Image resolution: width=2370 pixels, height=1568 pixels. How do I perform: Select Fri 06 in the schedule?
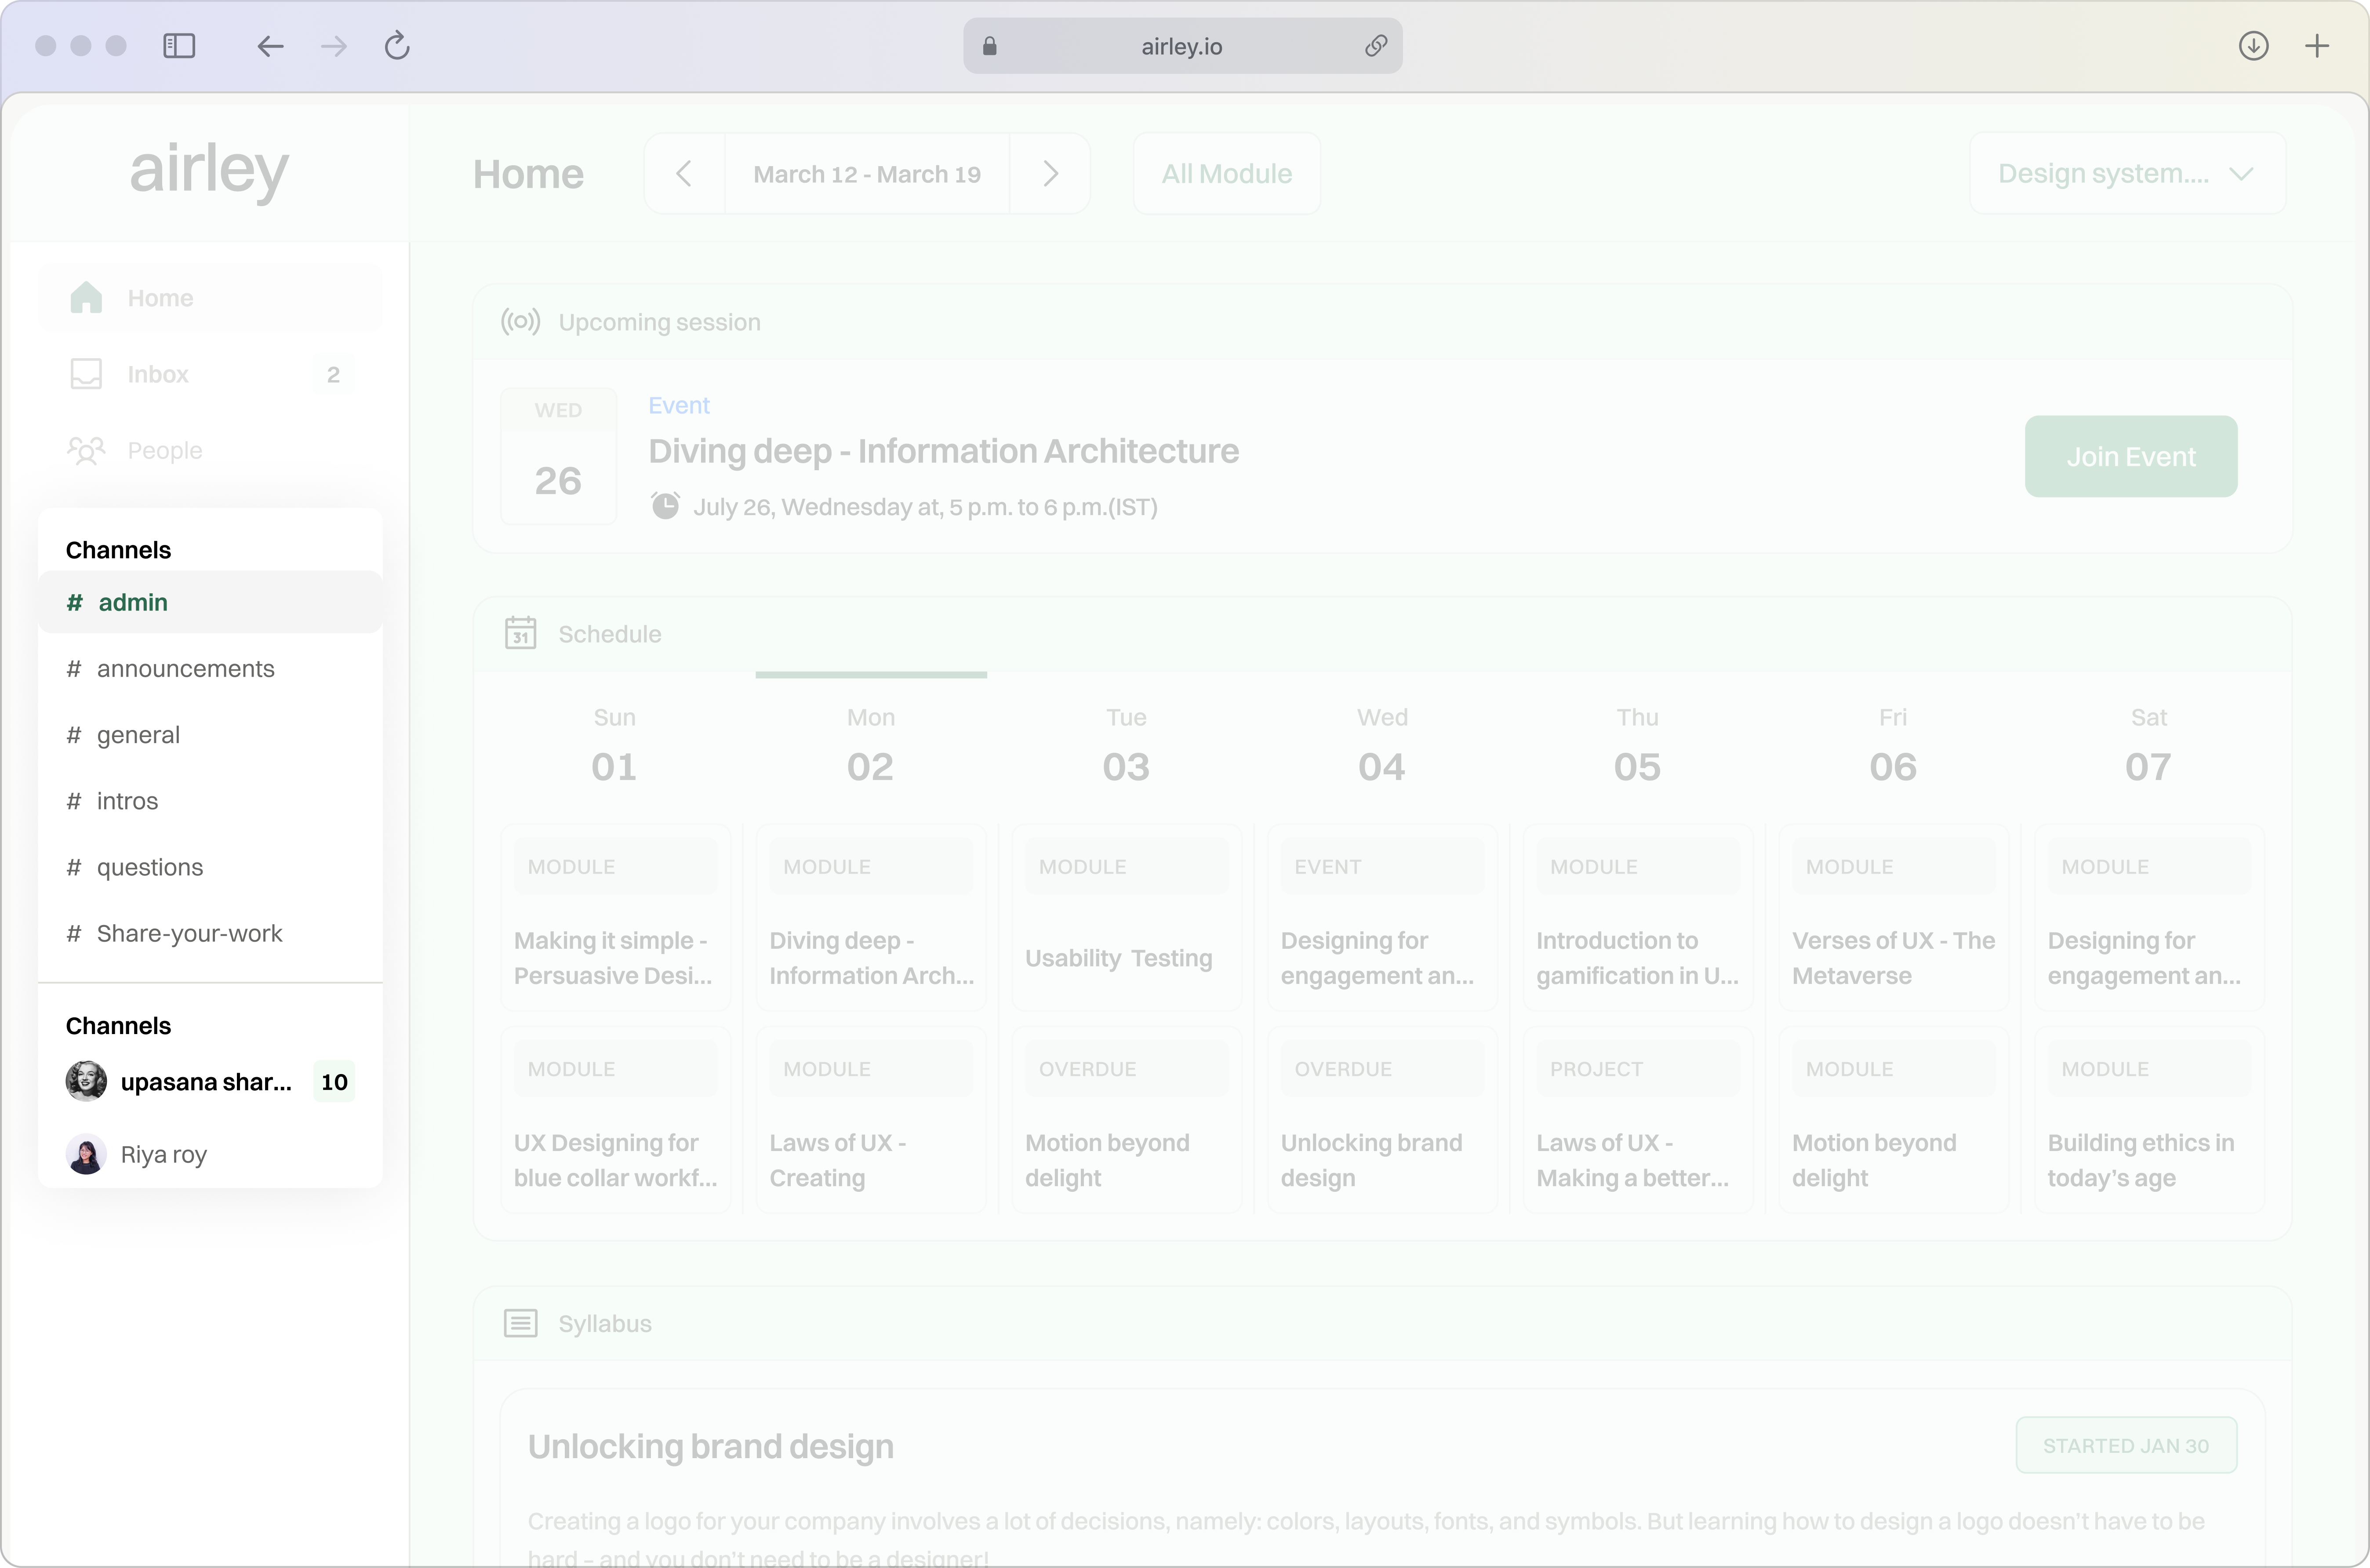[1893, 746]
